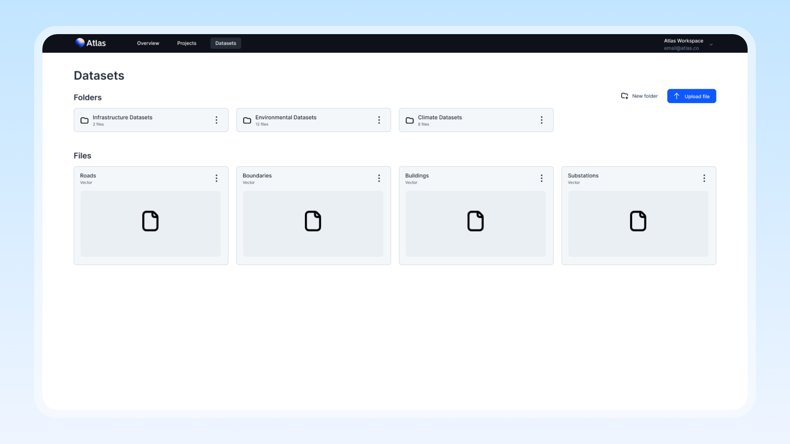Open the Substations file options menu
Screen dimensions: 790x444
tap(704, 178)
